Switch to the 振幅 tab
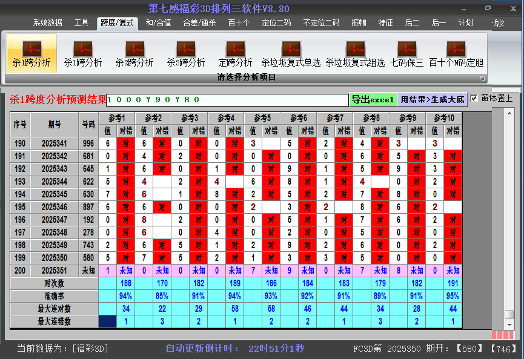The image size is (524, 359). (x=359, y=23)
